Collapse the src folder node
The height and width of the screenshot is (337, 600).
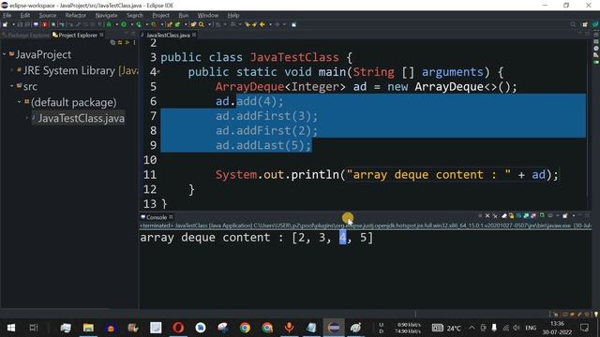pyautogui.click(x=12, y=86)
